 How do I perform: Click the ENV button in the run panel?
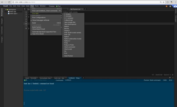(x=170, y=80)
